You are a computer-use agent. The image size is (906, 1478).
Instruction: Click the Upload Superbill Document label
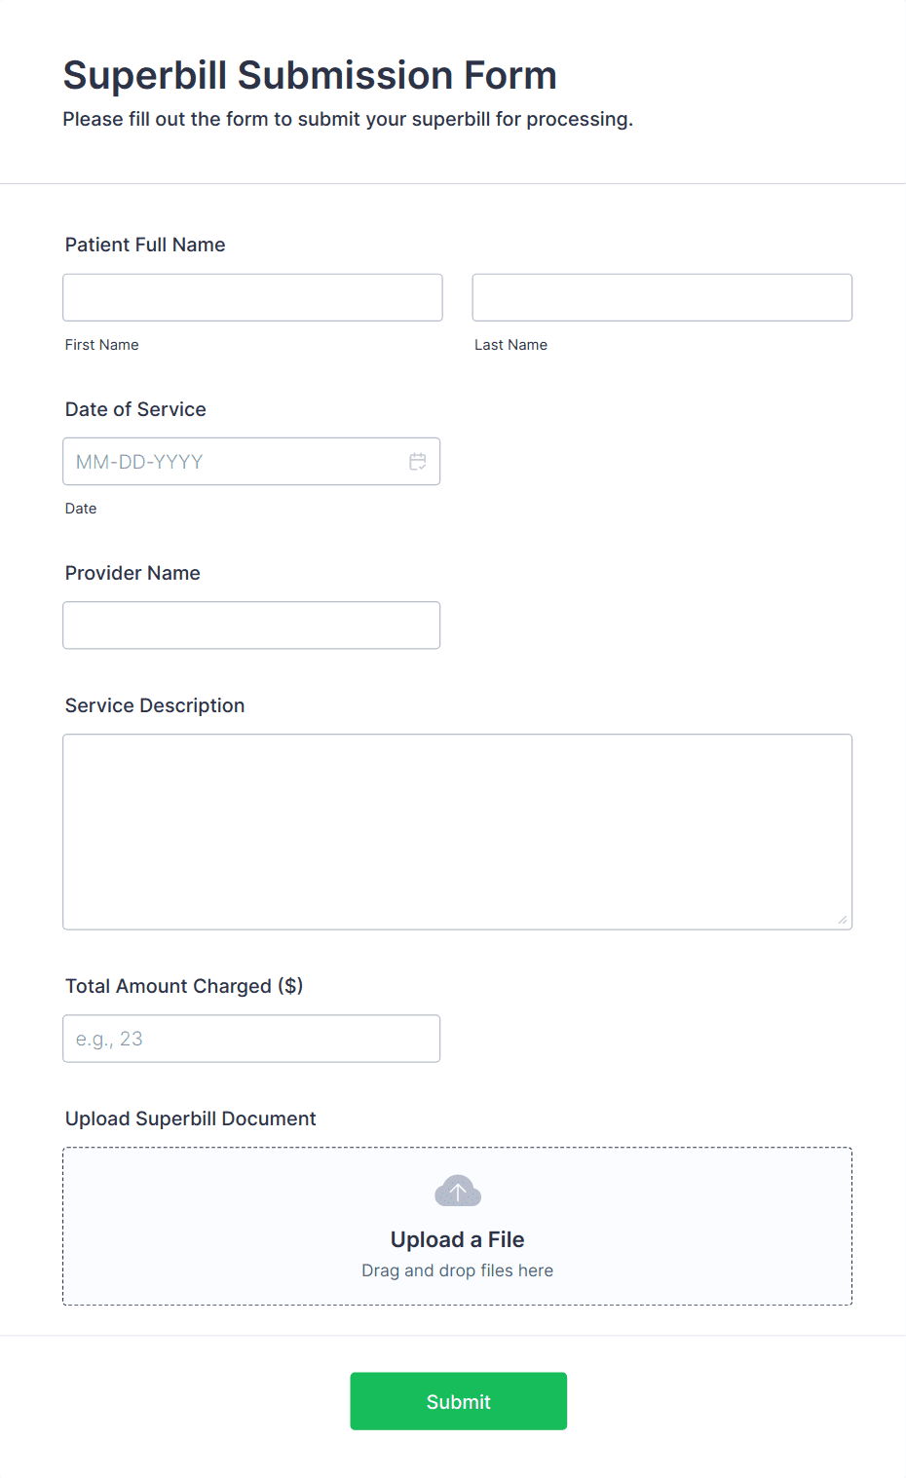pyautogui.click(x=190, y=1118)
